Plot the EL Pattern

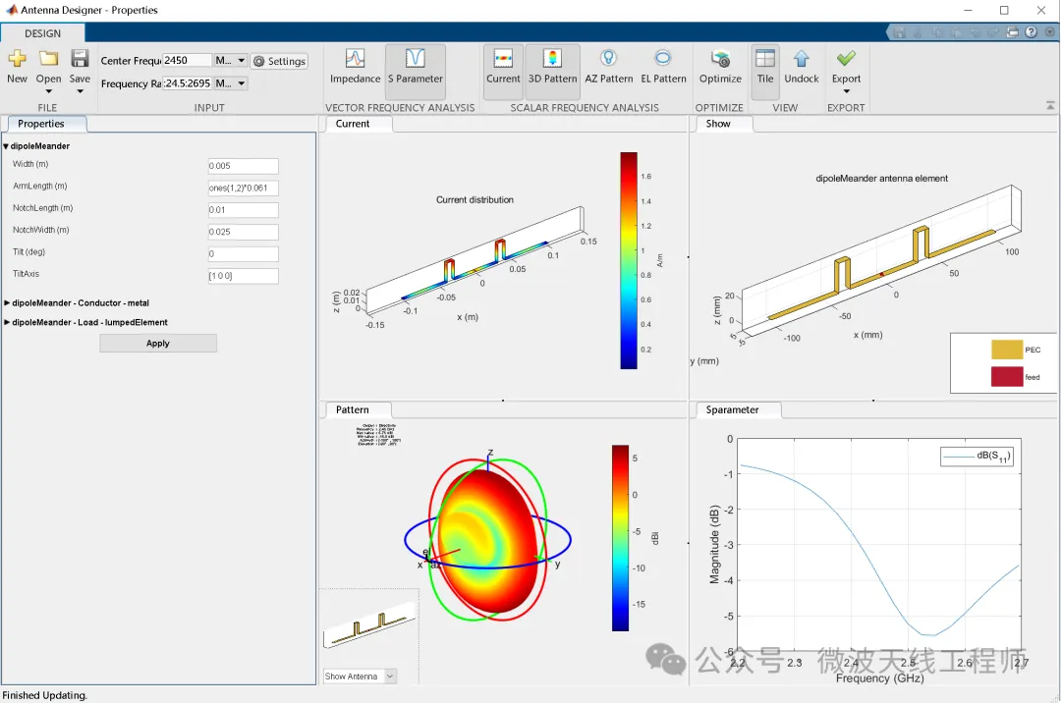[x=664, y=67]
